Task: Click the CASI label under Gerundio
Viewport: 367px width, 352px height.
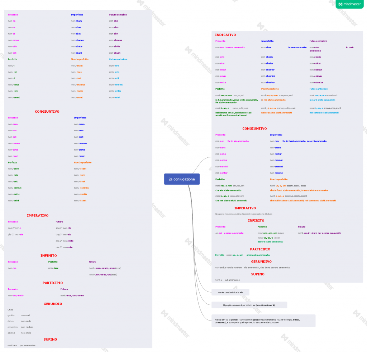Action: click(x=10, y=309)
